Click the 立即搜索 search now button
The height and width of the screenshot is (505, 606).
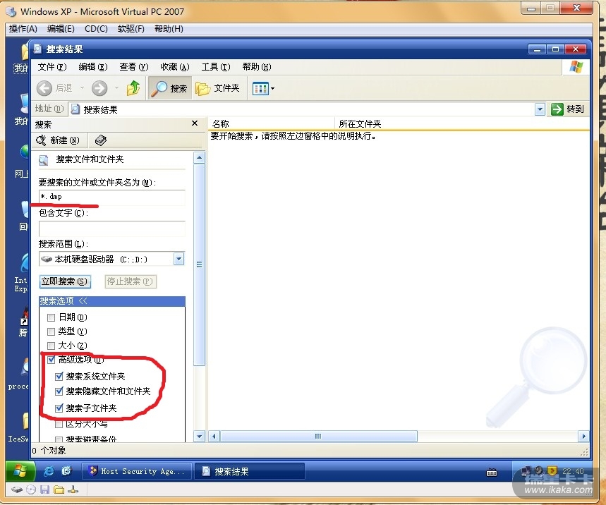click(65, 281)
